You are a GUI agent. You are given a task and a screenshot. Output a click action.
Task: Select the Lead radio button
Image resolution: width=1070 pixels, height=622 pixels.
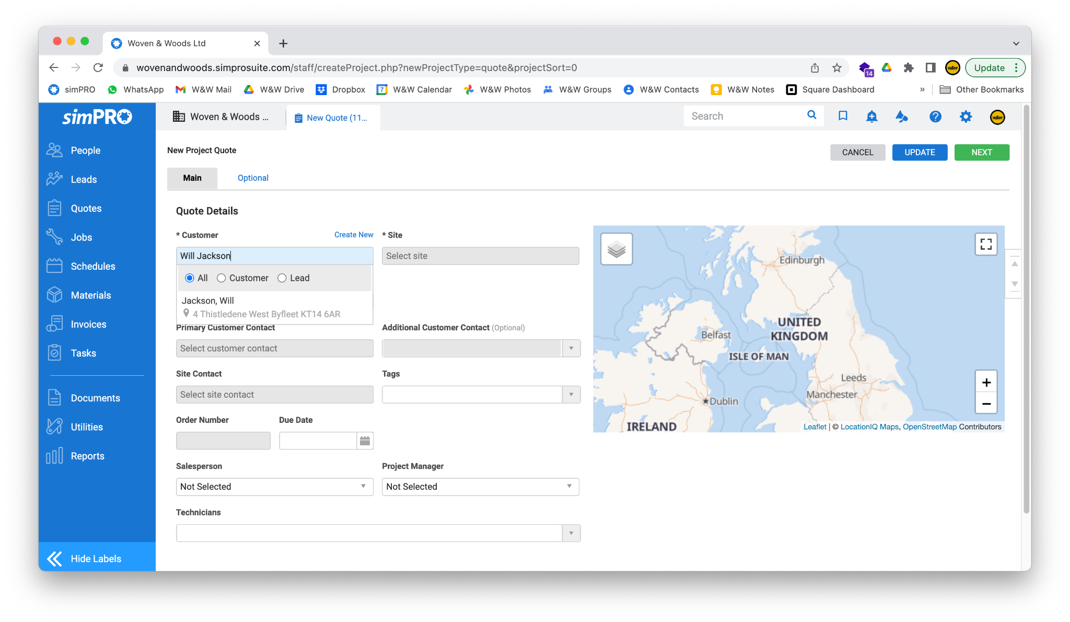[x=282, y=278]
